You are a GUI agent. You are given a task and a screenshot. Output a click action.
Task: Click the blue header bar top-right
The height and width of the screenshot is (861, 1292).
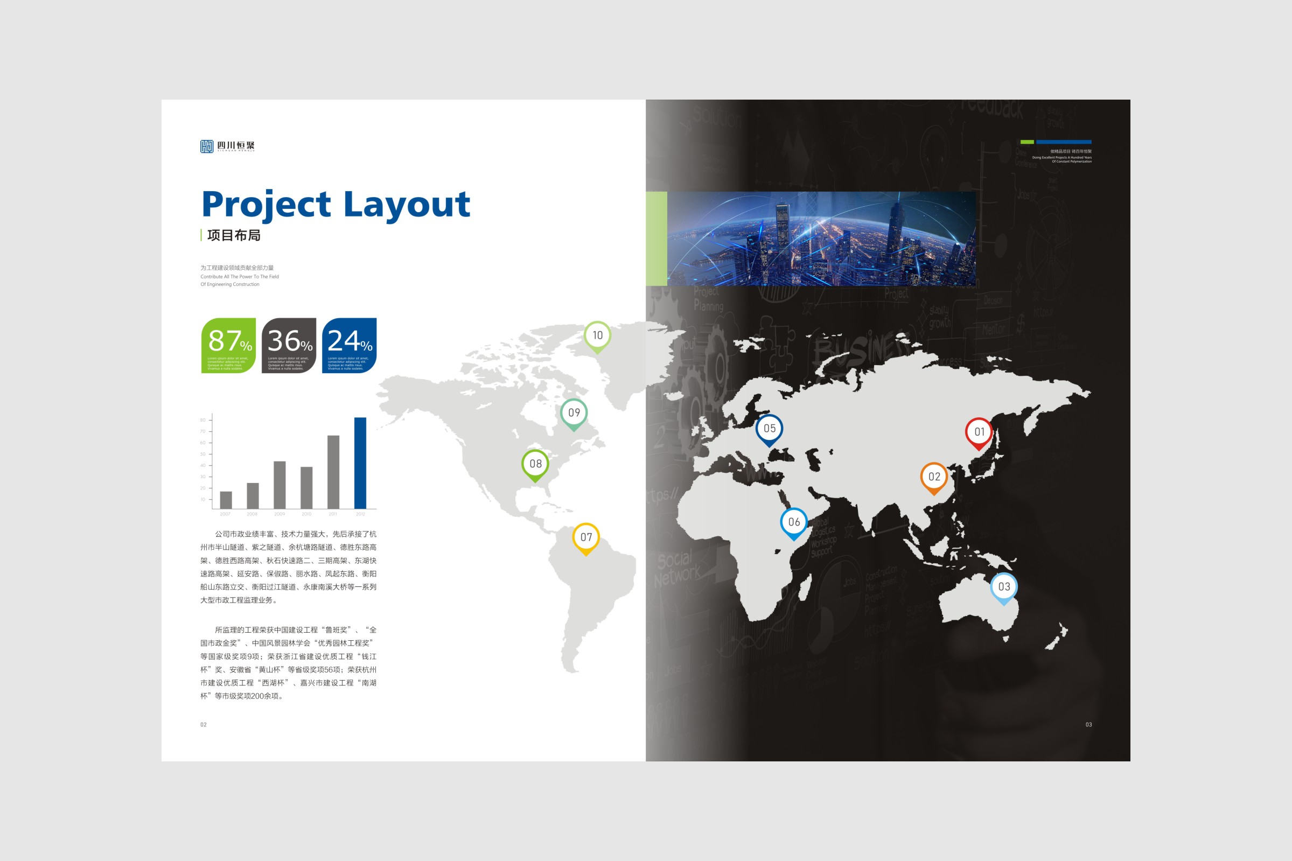tap(1063, 142)
